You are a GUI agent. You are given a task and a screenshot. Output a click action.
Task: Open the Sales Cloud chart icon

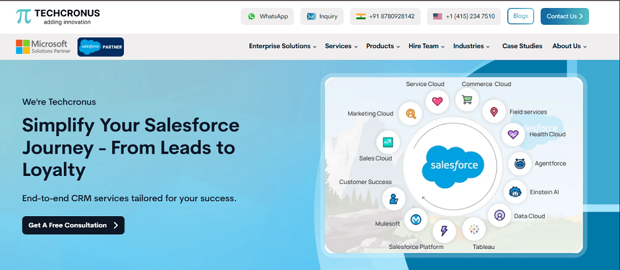pyautogui.click(x=388, y=142)
